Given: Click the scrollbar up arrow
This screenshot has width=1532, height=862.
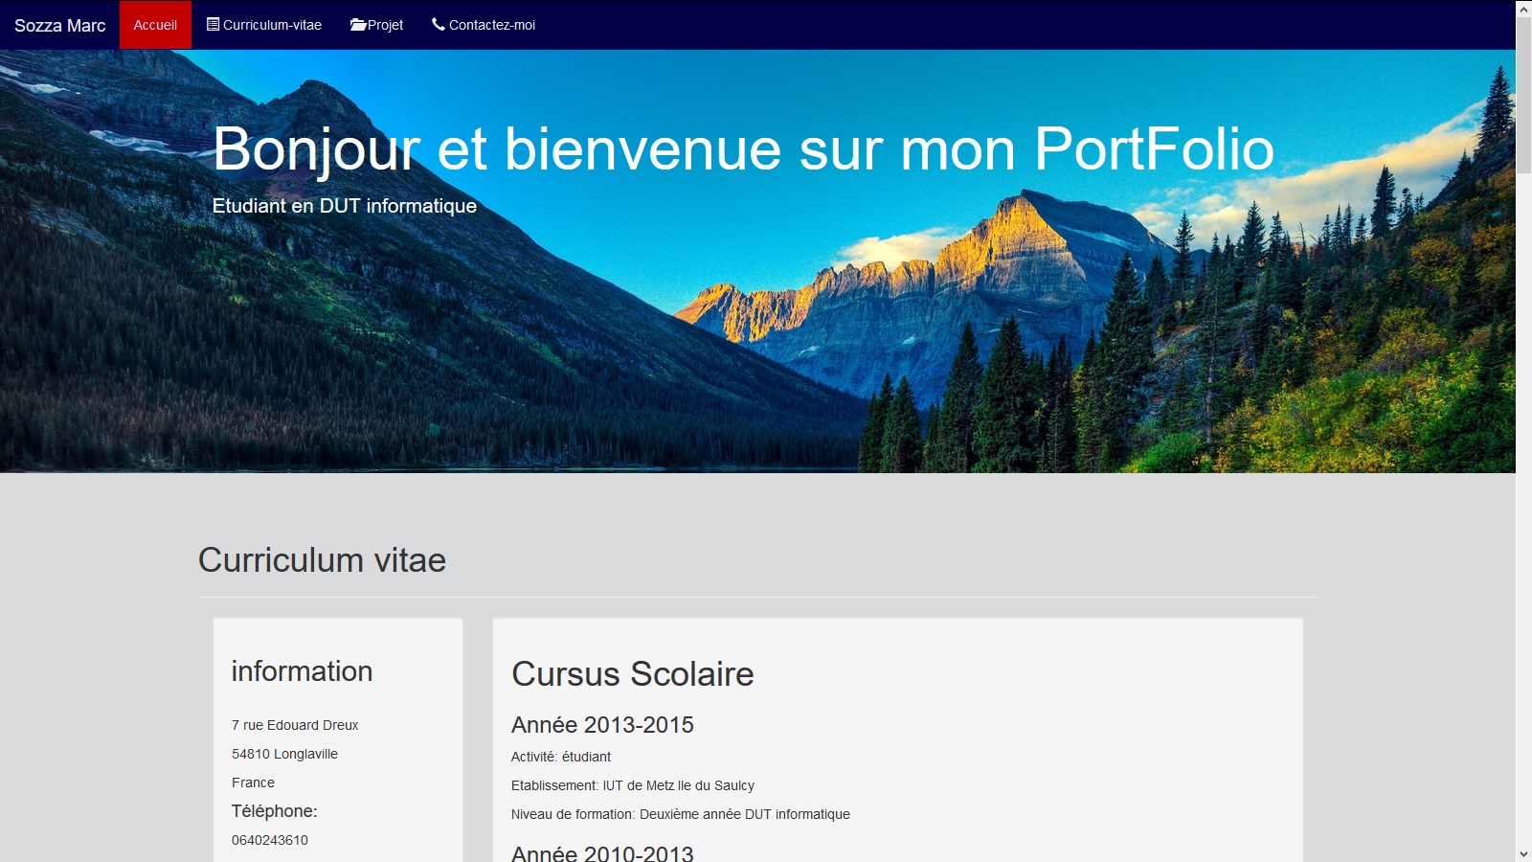Looking at the screenshot, I should 1523,9.
